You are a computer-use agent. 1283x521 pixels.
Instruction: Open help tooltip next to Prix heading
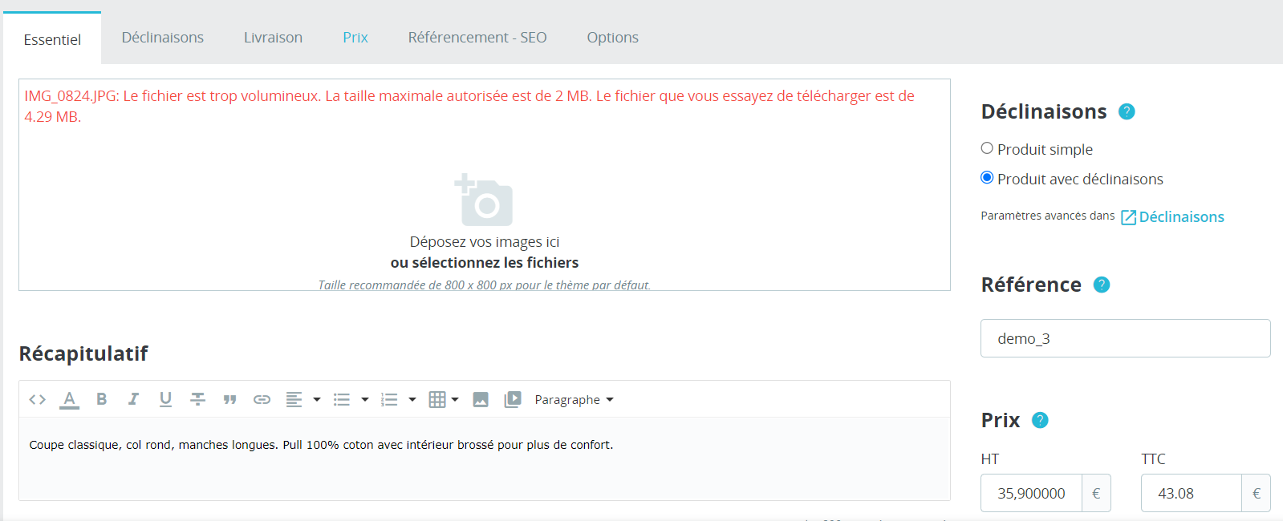coord(1040,420)
